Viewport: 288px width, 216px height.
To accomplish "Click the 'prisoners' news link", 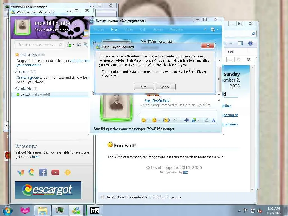I will tap(231, 124).
